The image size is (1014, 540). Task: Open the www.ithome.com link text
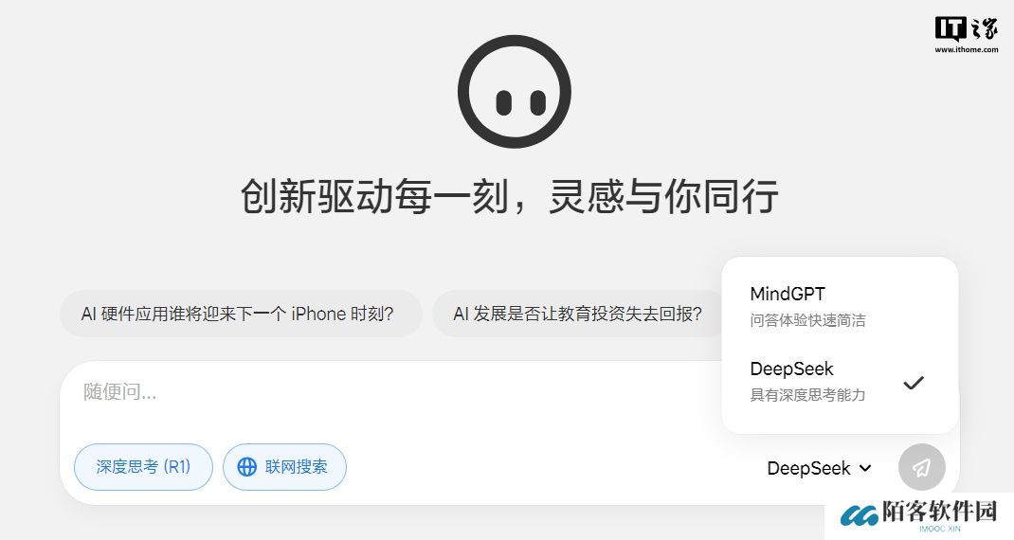(967, 49)
